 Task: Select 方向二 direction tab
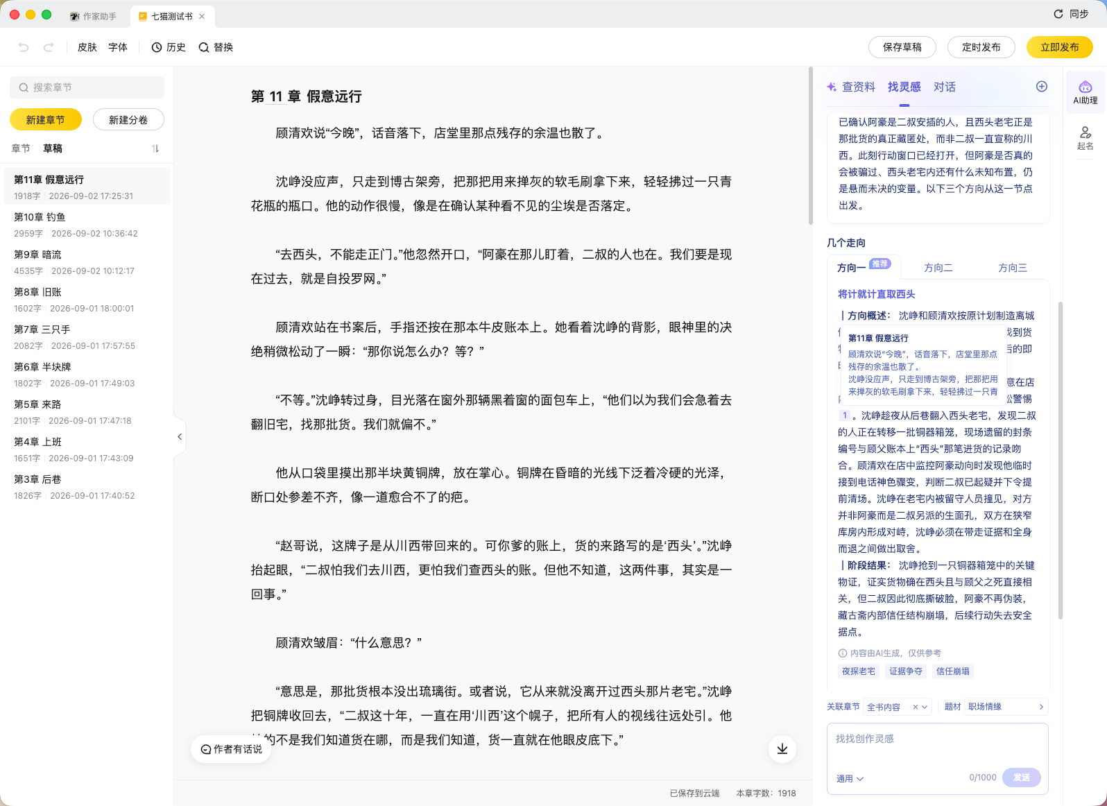pyautogui.click(x=938, y=268)
